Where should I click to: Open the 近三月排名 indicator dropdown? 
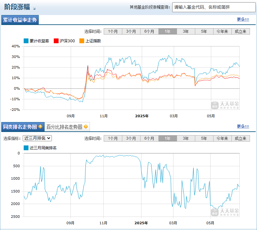37,138
